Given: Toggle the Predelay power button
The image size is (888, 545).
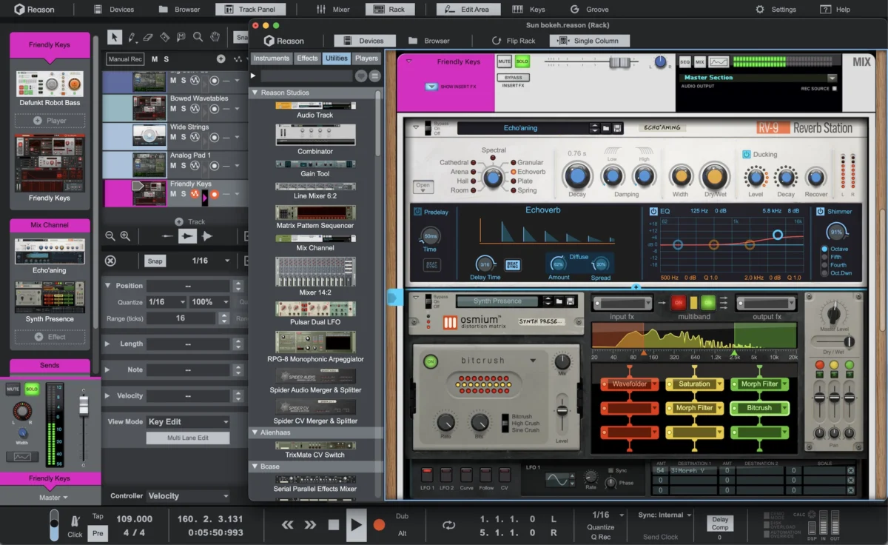Looking at the screenshot, I should tap(418, 213).
